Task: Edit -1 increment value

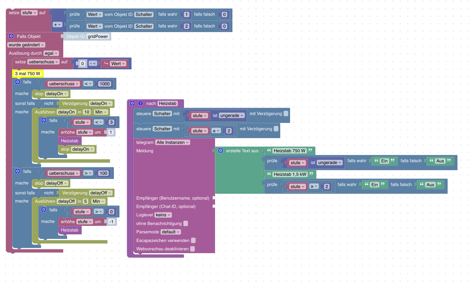Action: [x=111, y=222]
